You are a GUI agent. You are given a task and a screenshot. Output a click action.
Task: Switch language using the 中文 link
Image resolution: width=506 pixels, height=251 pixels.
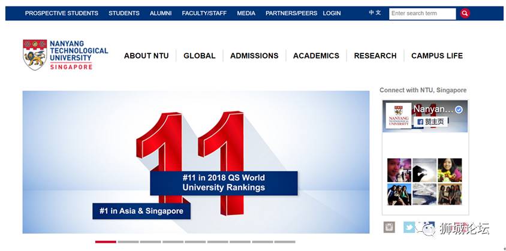click(375, 13)
